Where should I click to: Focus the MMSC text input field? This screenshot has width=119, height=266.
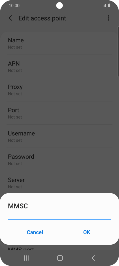pyautogui.click(x=59, y=216)
